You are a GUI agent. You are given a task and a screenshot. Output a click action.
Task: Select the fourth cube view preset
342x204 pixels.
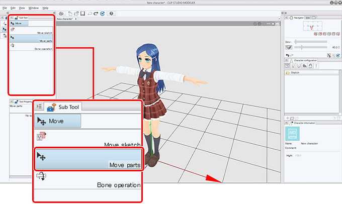click(x=329, y=34)
